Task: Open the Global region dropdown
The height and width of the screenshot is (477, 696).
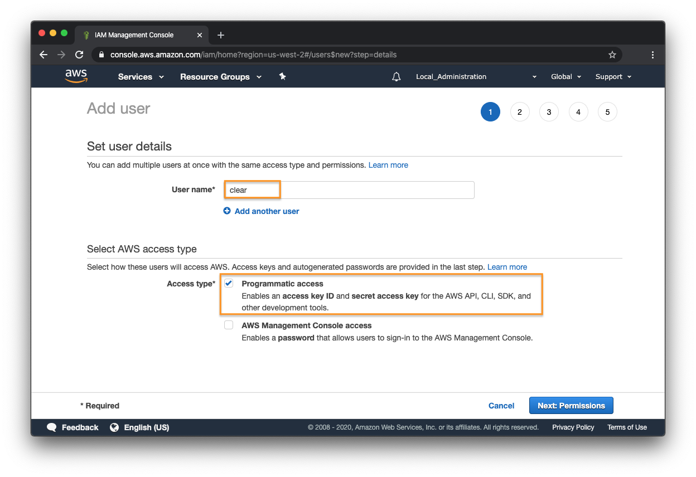Action: pyautogui.click(x=566, y=77)
